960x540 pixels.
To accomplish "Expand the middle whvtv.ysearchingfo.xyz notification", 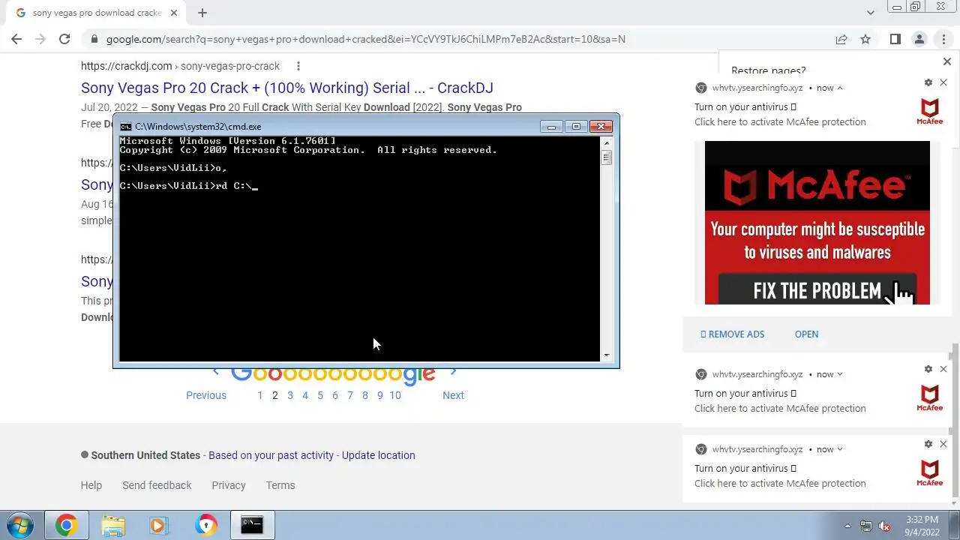I will coord(840,374).
